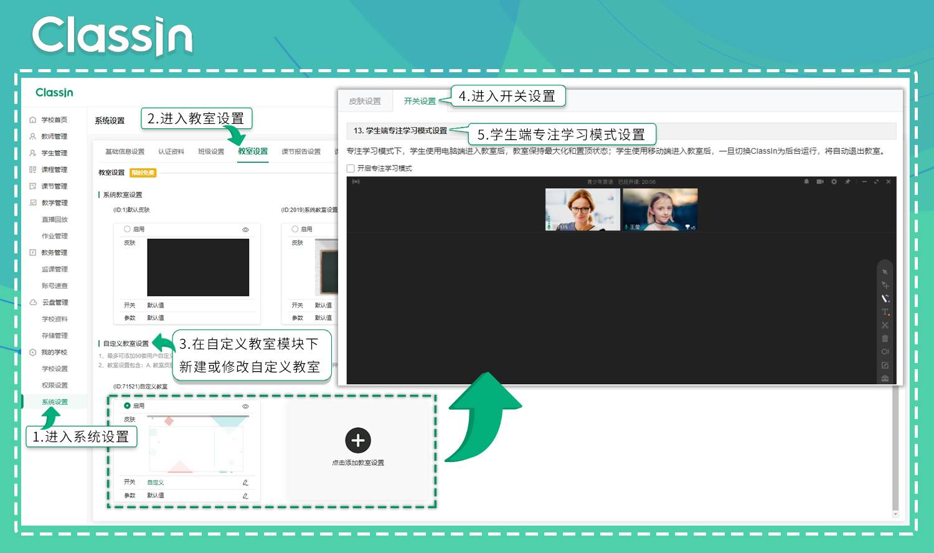The image size is (934, 553).
Task: Select the pointer tool in classroom toolbar
Action: (x=885, y=272)
